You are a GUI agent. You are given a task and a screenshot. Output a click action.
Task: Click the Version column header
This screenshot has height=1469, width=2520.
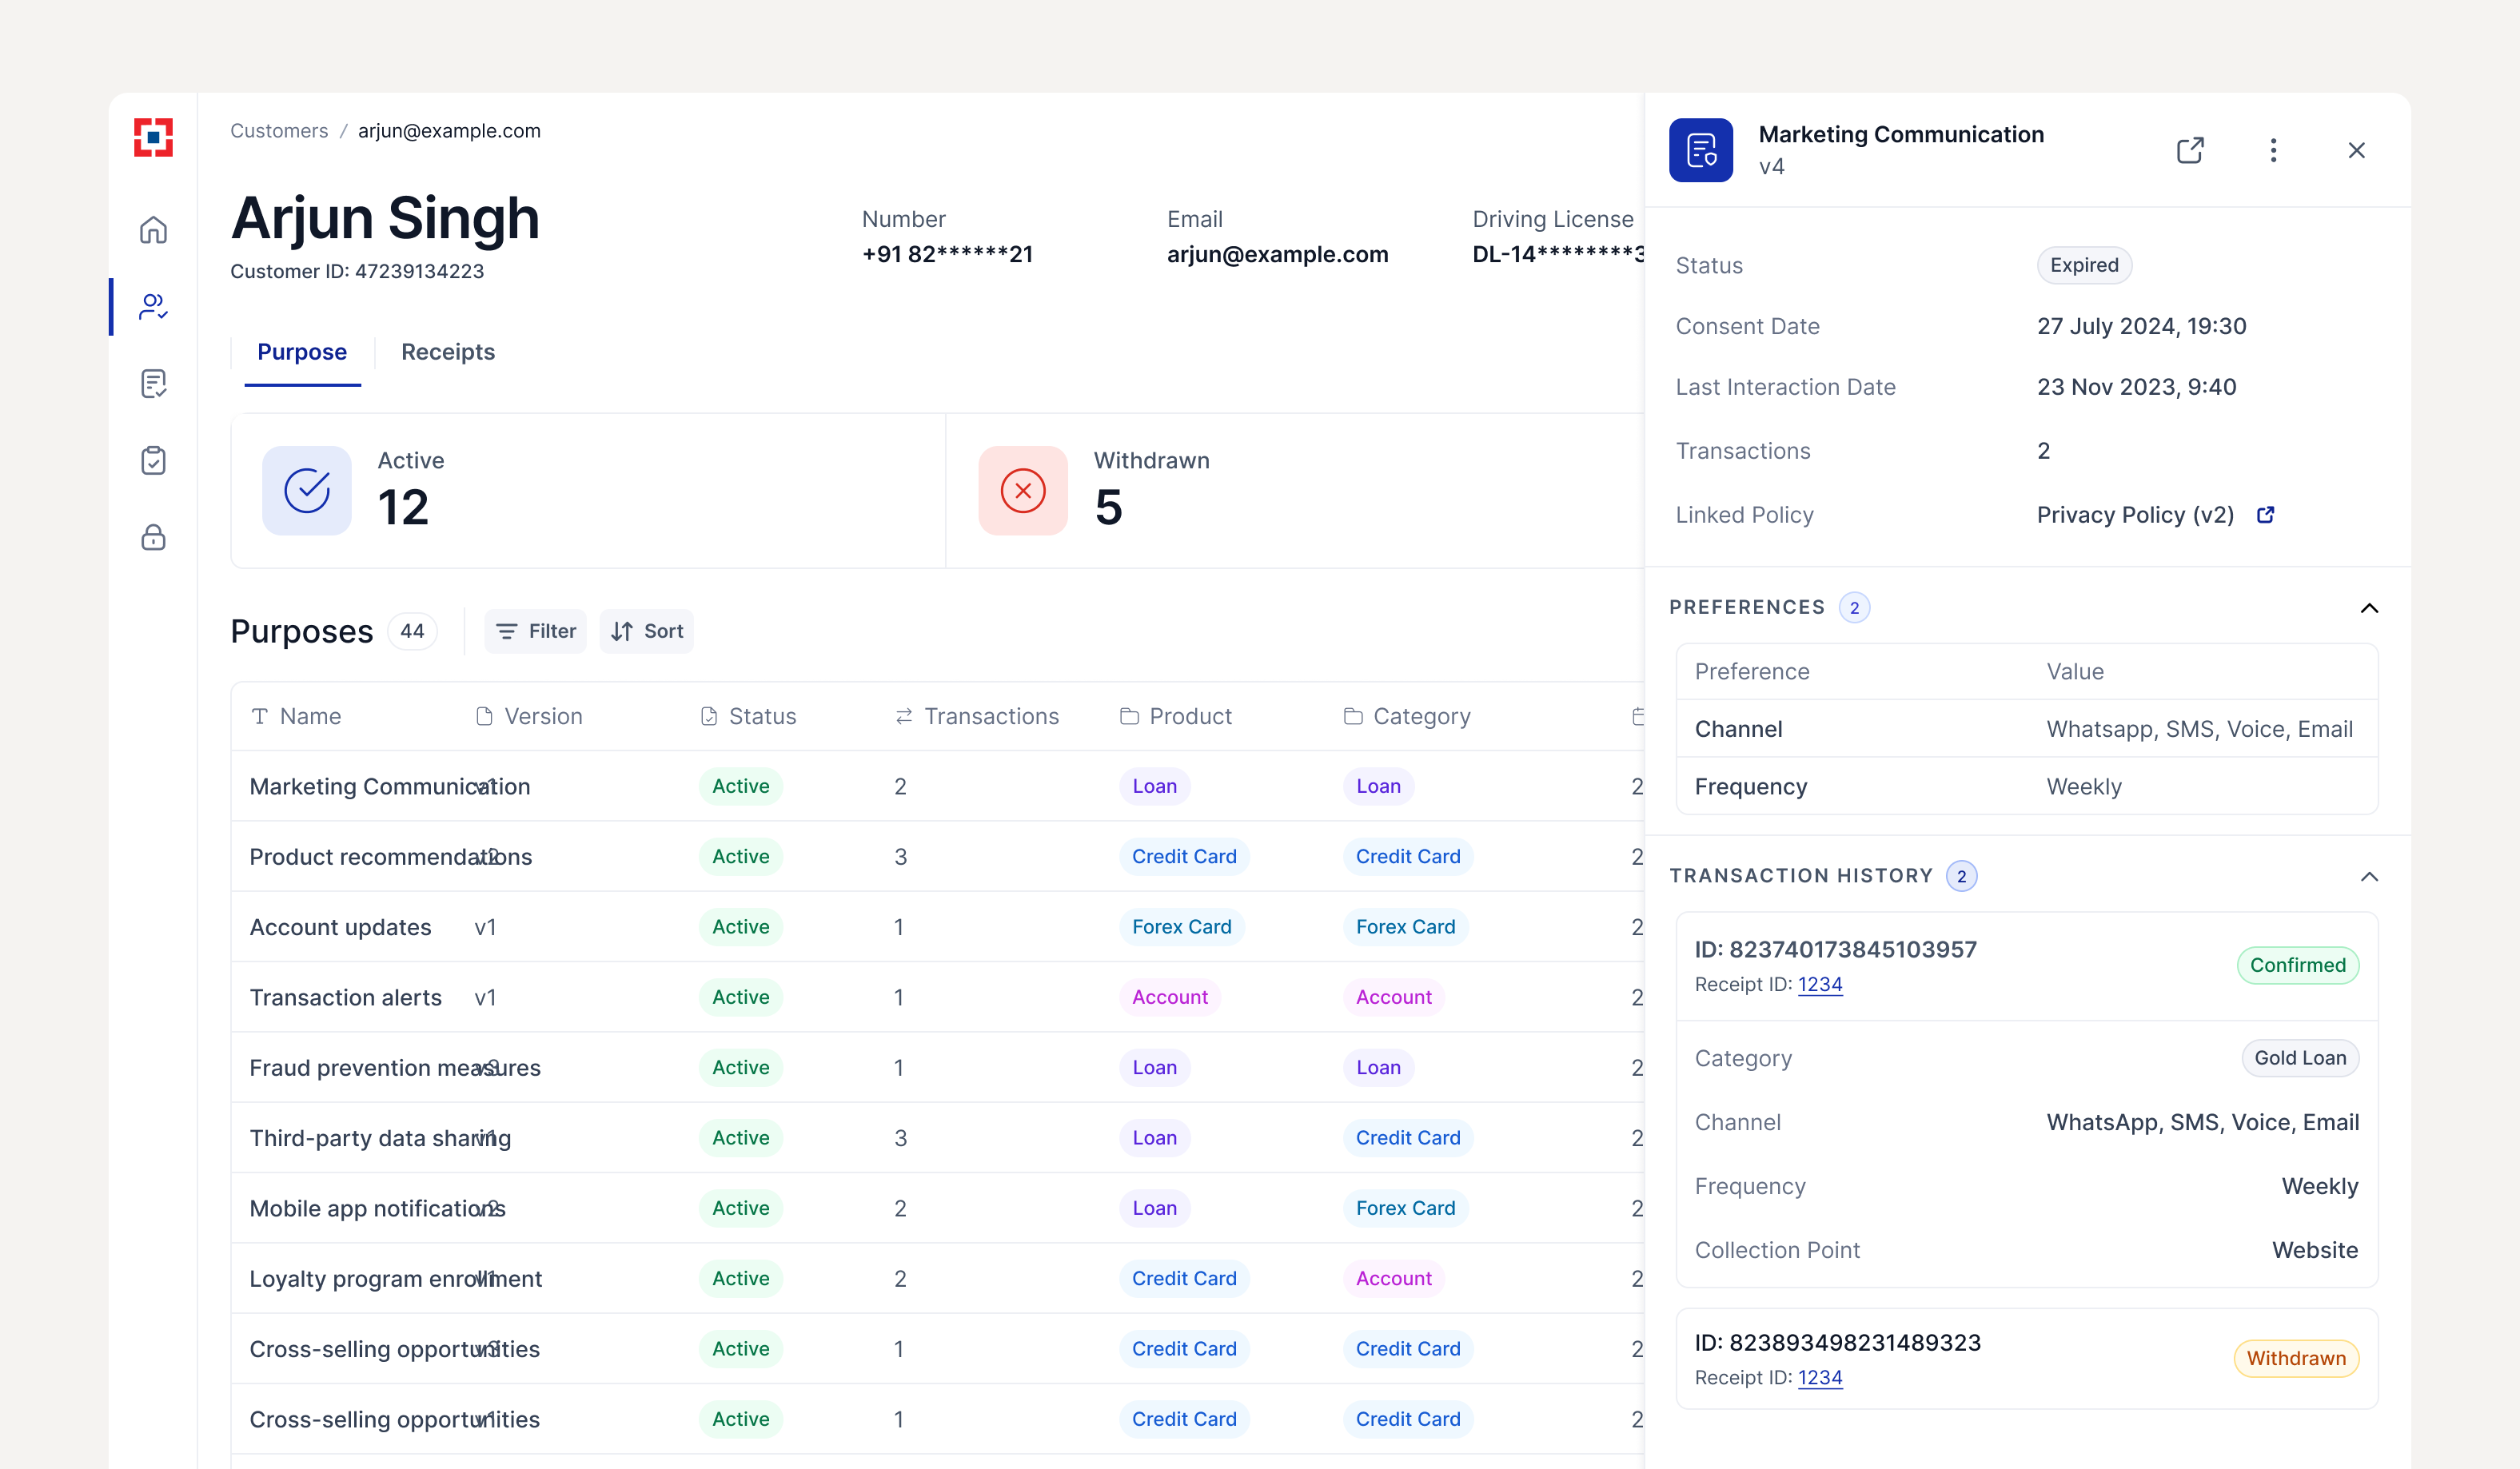pos(529,716)
